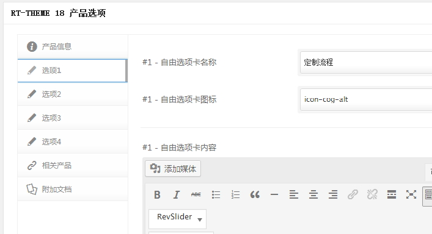The image size is (432, 234).
Task: Align text left
Action: click(x=294, y=195)
